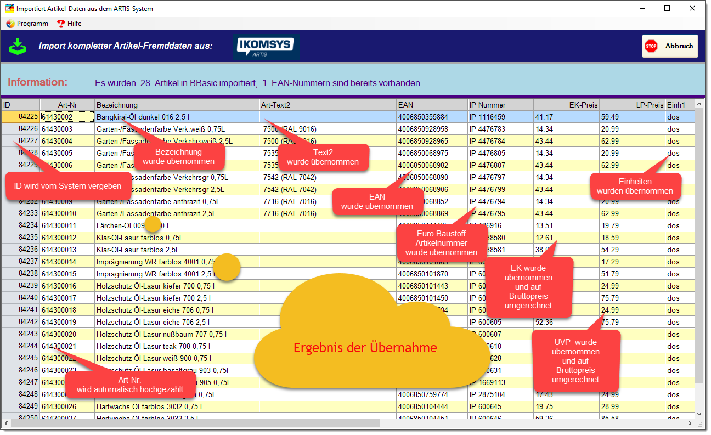The image size is (711, 435).
Task: Click cell 'Hartwachs Öl farblos 3032 0,75 l'
Action: click(x=177, y=406)
